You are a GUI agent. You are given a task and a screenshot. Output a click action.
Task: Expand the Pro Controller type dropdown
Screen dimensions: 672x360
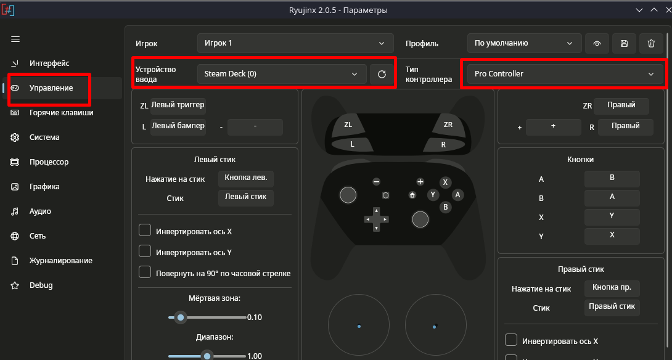click(564, 74)
